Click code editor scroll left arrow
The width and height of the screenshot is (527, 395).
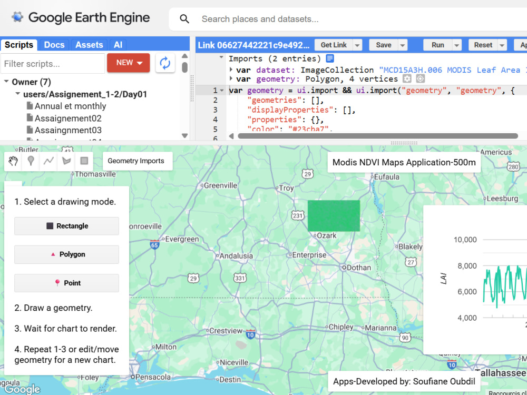coord(231,136)
